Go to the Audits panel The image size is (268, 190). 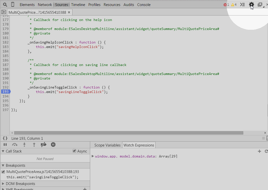tap(129, 4)
